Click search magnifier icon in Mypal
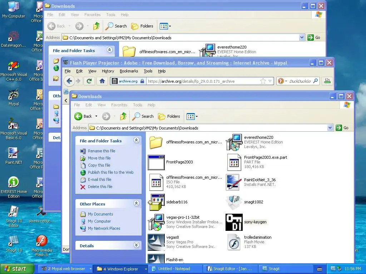The width and height of the screenshot is (366, 274). click(x=316, y=81)
